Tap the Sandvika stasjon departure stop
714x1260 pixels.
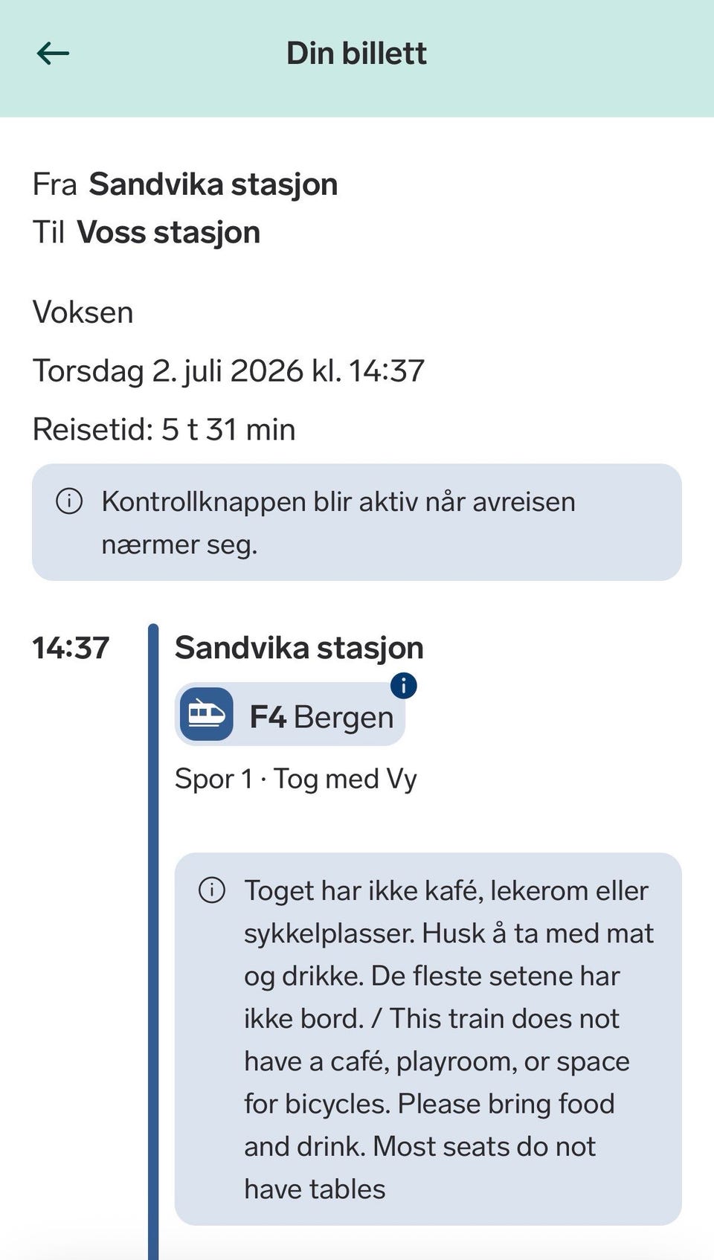(x=299, y=648)
